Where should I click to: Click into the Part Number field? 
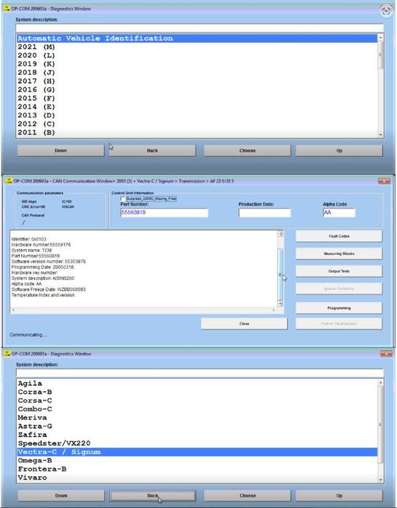click(x=164, y=213)
